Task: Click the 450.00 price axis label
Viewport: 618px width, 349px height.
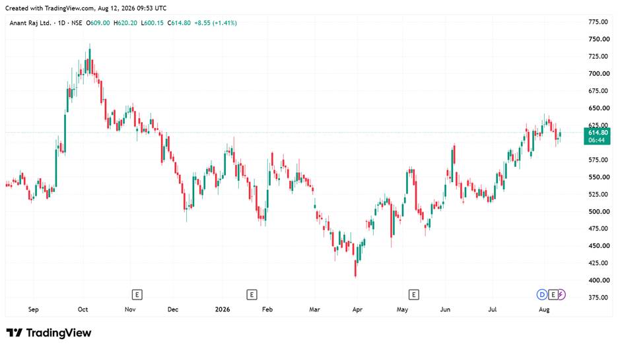Action: [598, 246]
